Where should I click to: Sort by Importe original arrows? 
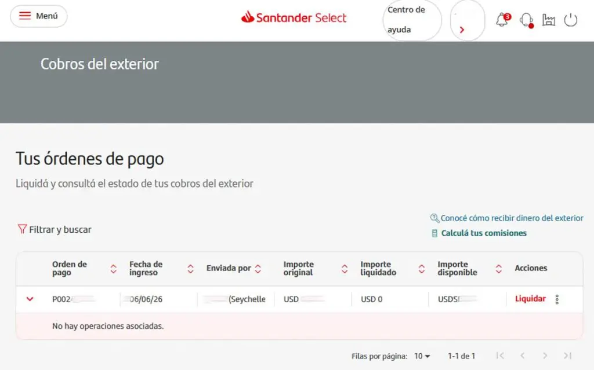(x=345, y=269)
